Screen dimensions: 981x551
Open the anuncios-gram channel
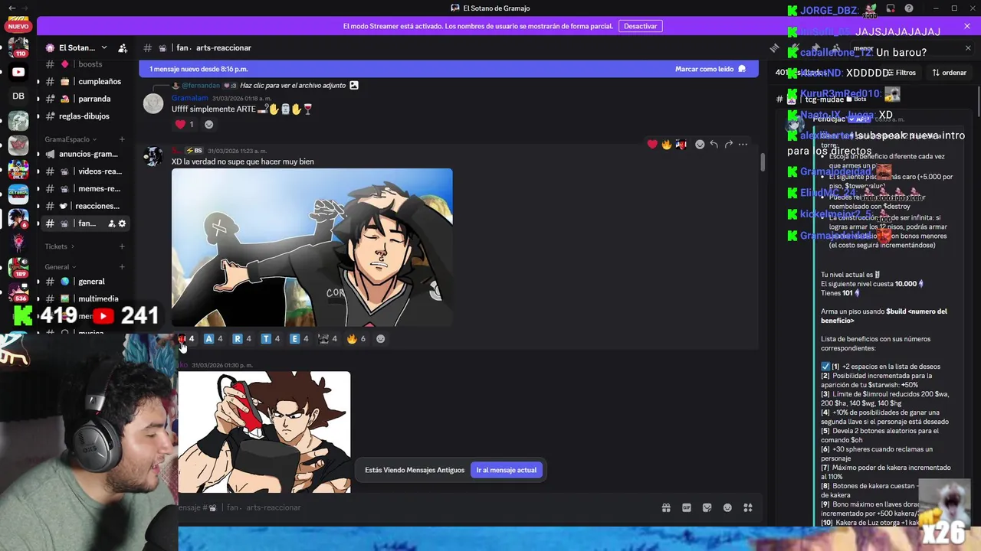tap(86, 154)
